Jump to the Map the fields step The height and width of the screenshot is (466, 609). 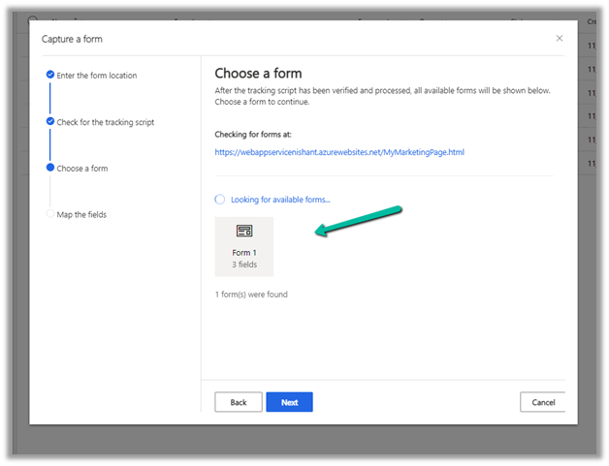click(80, 214)
